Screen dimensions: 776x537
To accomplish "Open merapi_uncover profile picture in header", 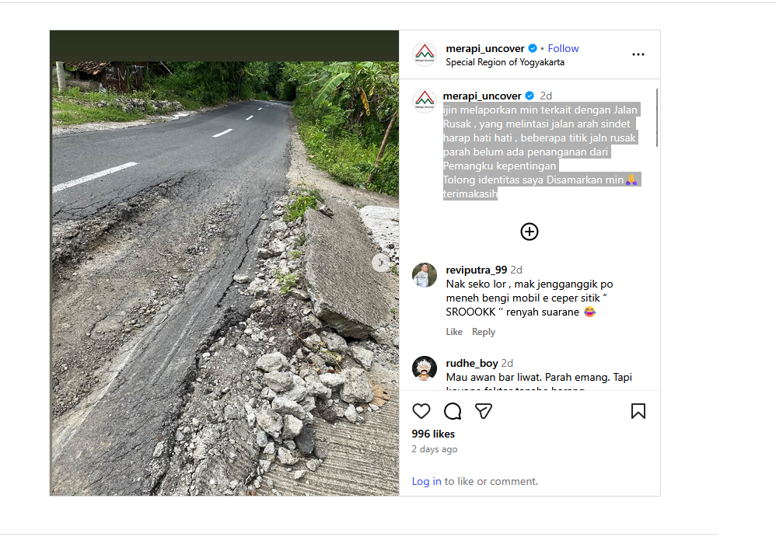I will tap(424, 54).
